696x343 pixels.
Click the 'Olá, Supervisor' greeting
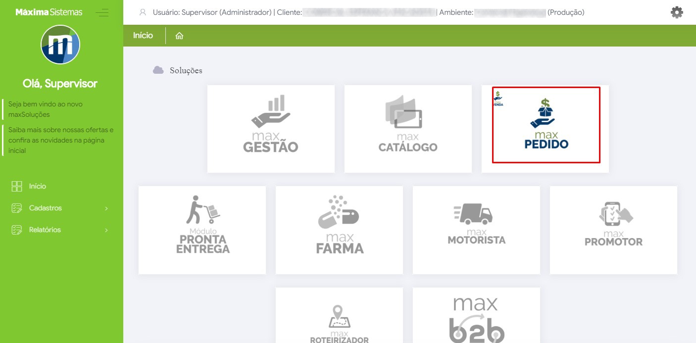tap(60, 84)
